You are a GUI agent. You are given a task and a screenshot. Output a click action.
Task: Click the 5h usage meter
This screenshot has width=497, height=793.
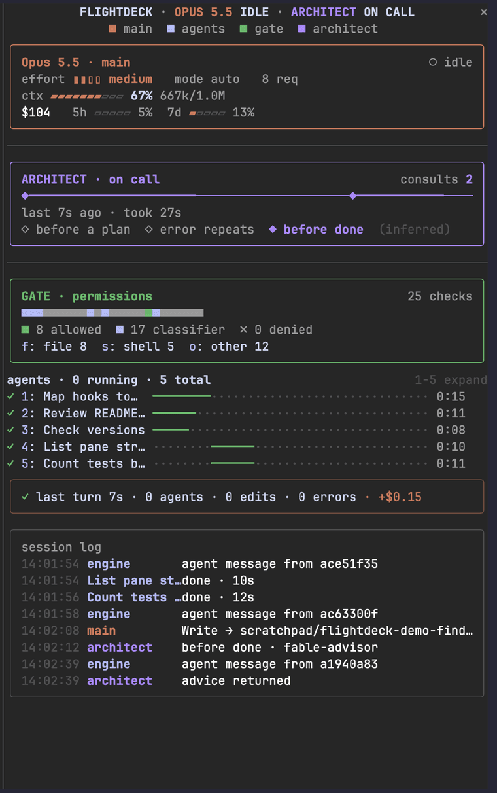[x=112, y=113]
